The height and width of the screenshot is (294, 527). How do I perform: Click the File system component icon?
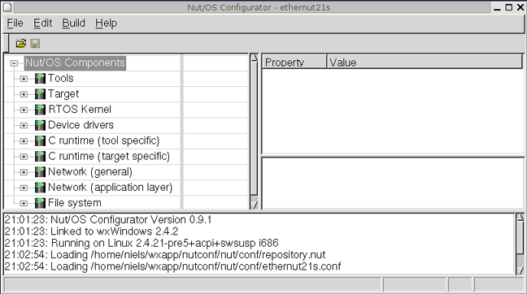click(40, 203)
